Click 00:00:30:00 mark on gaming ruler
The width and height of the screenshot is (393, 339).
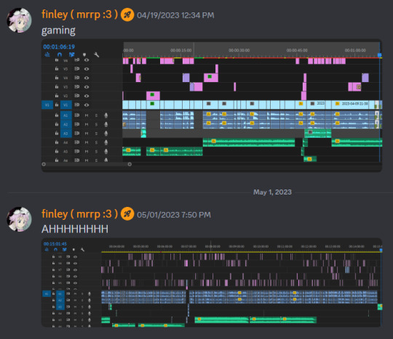[239, 50]
